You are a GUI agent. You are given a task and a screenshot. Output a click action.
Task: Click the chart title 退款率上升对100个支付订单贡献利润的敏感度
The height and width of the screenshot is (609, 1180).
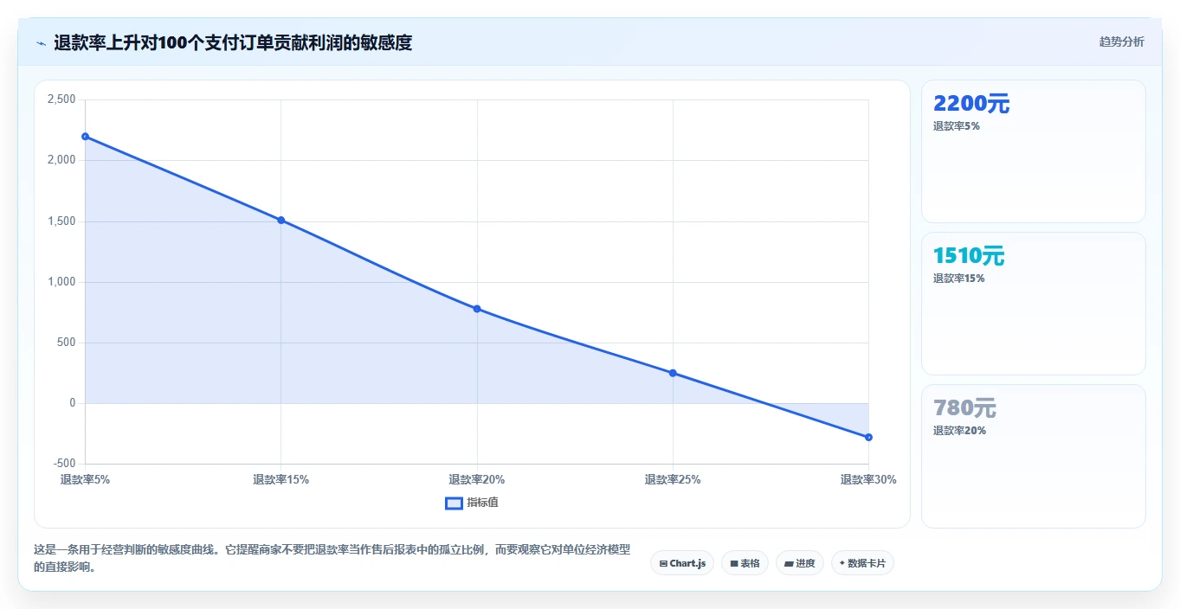(x=233, y=42)
